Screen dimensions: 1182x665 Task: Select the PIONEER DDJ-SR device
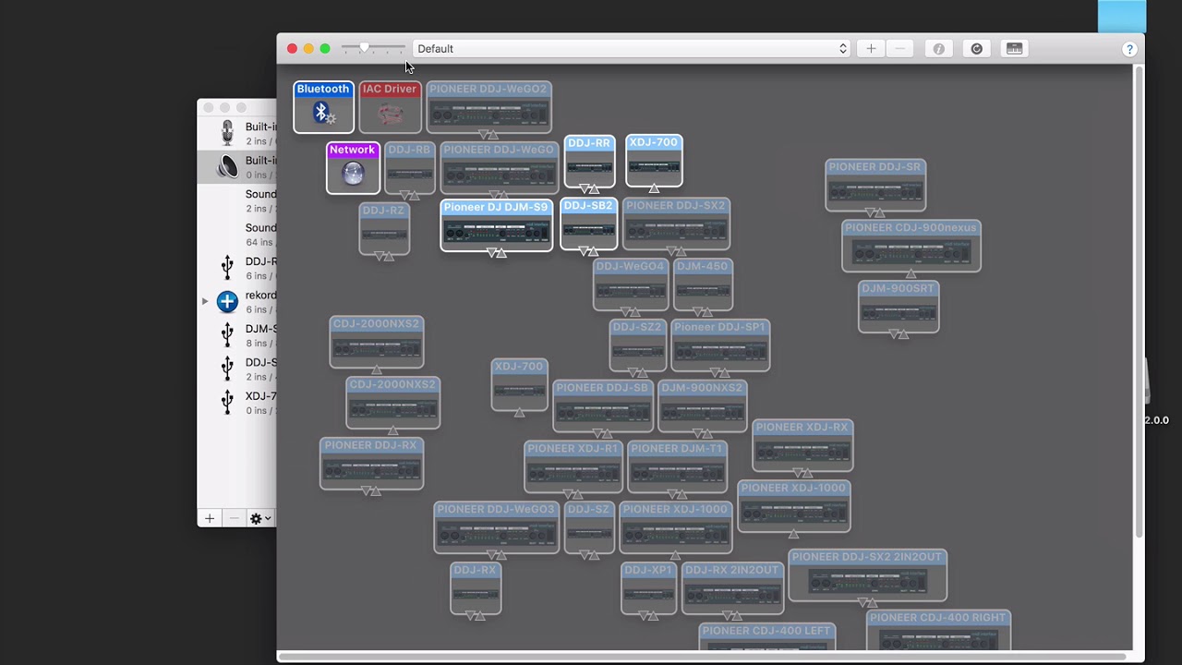click(x=875, y=185)
